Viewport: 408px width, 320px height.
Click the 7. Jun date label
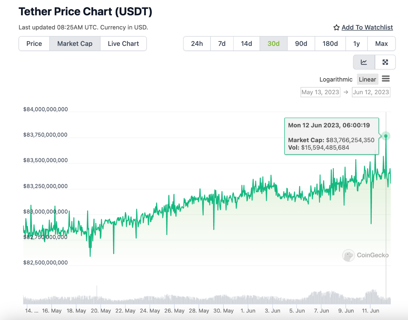pyautogui.click(x=321, y=311)
